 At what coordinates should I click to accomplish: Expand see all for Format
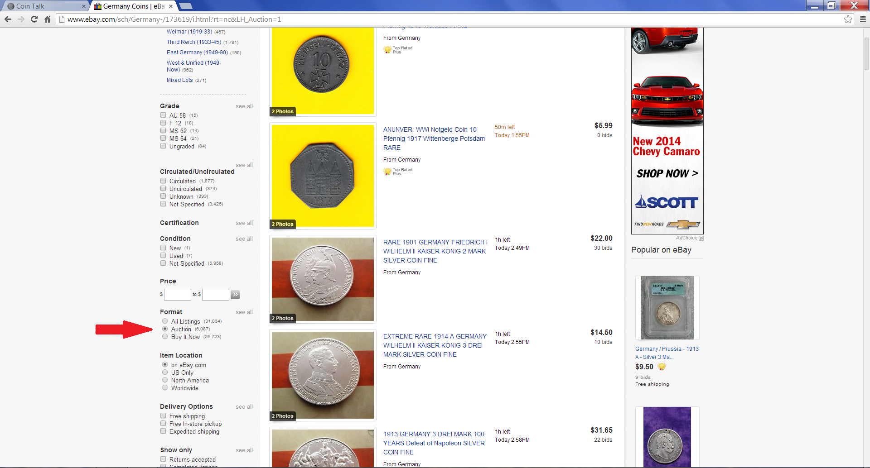tap(244, 312)
